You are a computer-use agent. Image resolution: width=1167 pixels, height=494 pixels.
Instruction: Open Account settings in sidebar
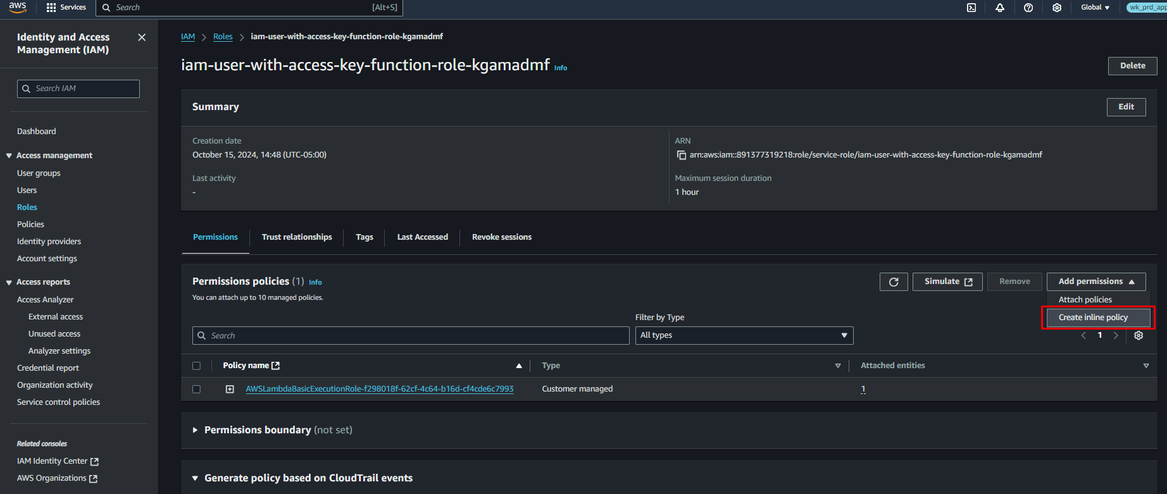click(47, 259)
